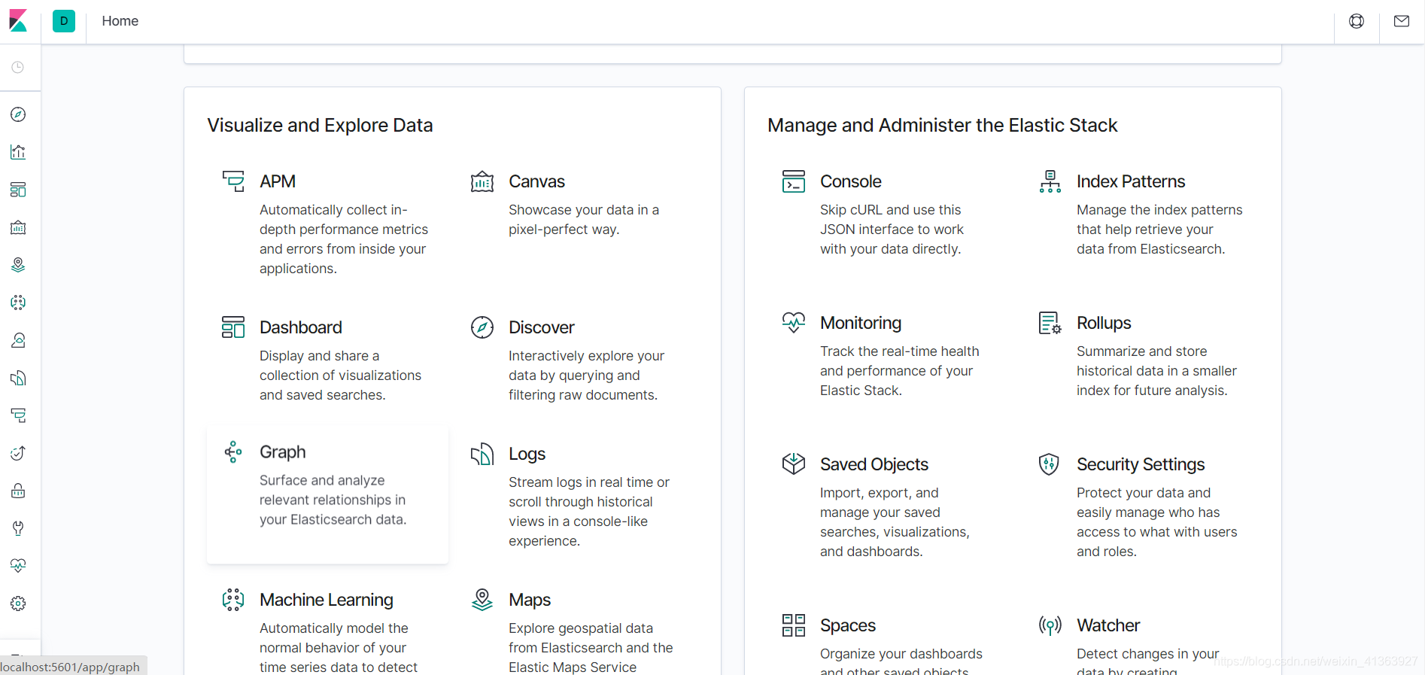
Task: Open the Canvas title link
Action: coord(536,181)
